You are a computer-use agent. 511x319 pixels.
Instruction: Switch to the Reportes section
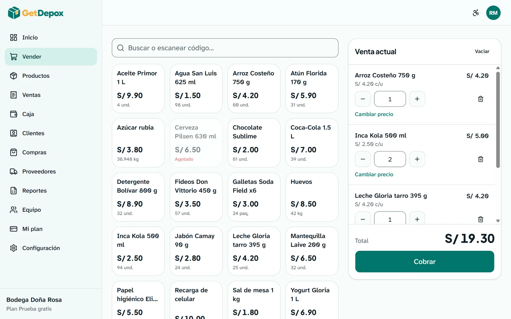coord(51,191)
